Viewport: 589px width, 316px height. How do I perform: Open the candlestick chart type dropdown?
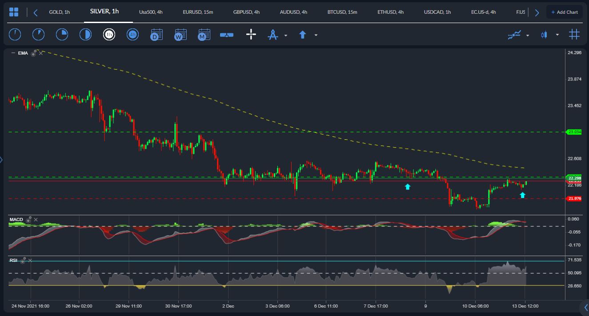click(557, 35)
